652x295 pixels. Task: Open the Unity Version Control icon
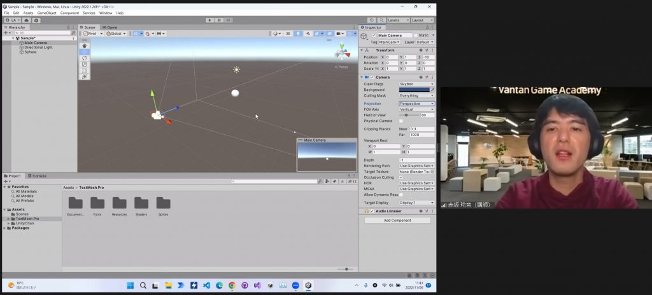36,20
